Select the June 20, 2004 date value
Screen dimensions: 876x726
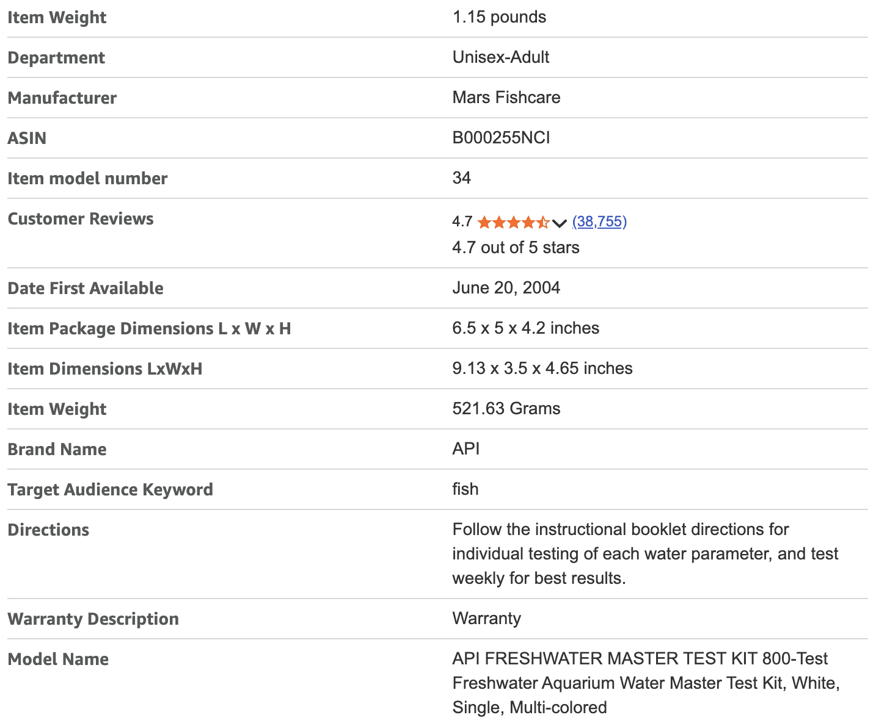pos(506,288)
